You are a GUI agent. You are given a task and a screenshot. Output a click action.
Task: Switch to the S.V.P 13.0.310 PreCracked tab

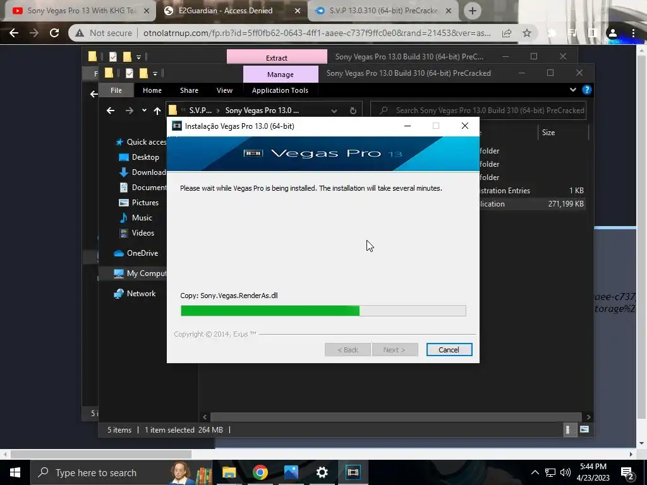(384, 11)
